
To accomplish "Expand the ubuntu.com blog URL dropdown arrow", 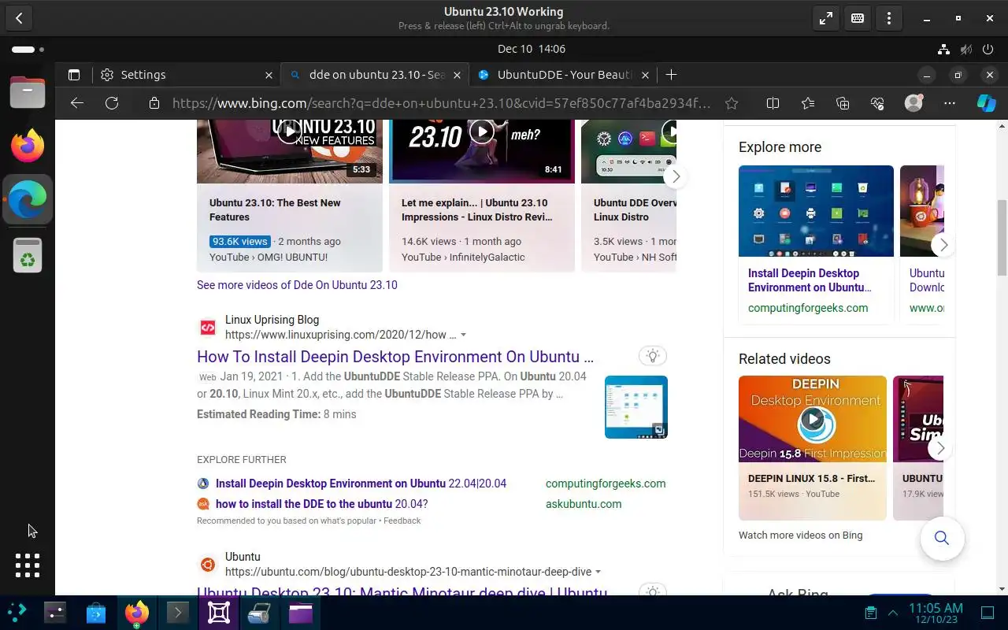I will (x=598, y=572).
